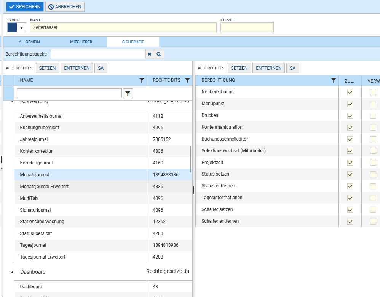Toggle ZUL. checkbox for Drucken
The width and height of the screenshot is (380, 297).
[x=350, y=116]
